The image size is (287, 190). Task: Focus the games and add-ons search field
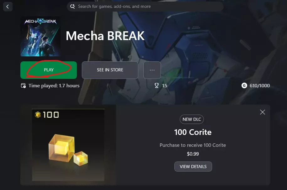point(145,7)
